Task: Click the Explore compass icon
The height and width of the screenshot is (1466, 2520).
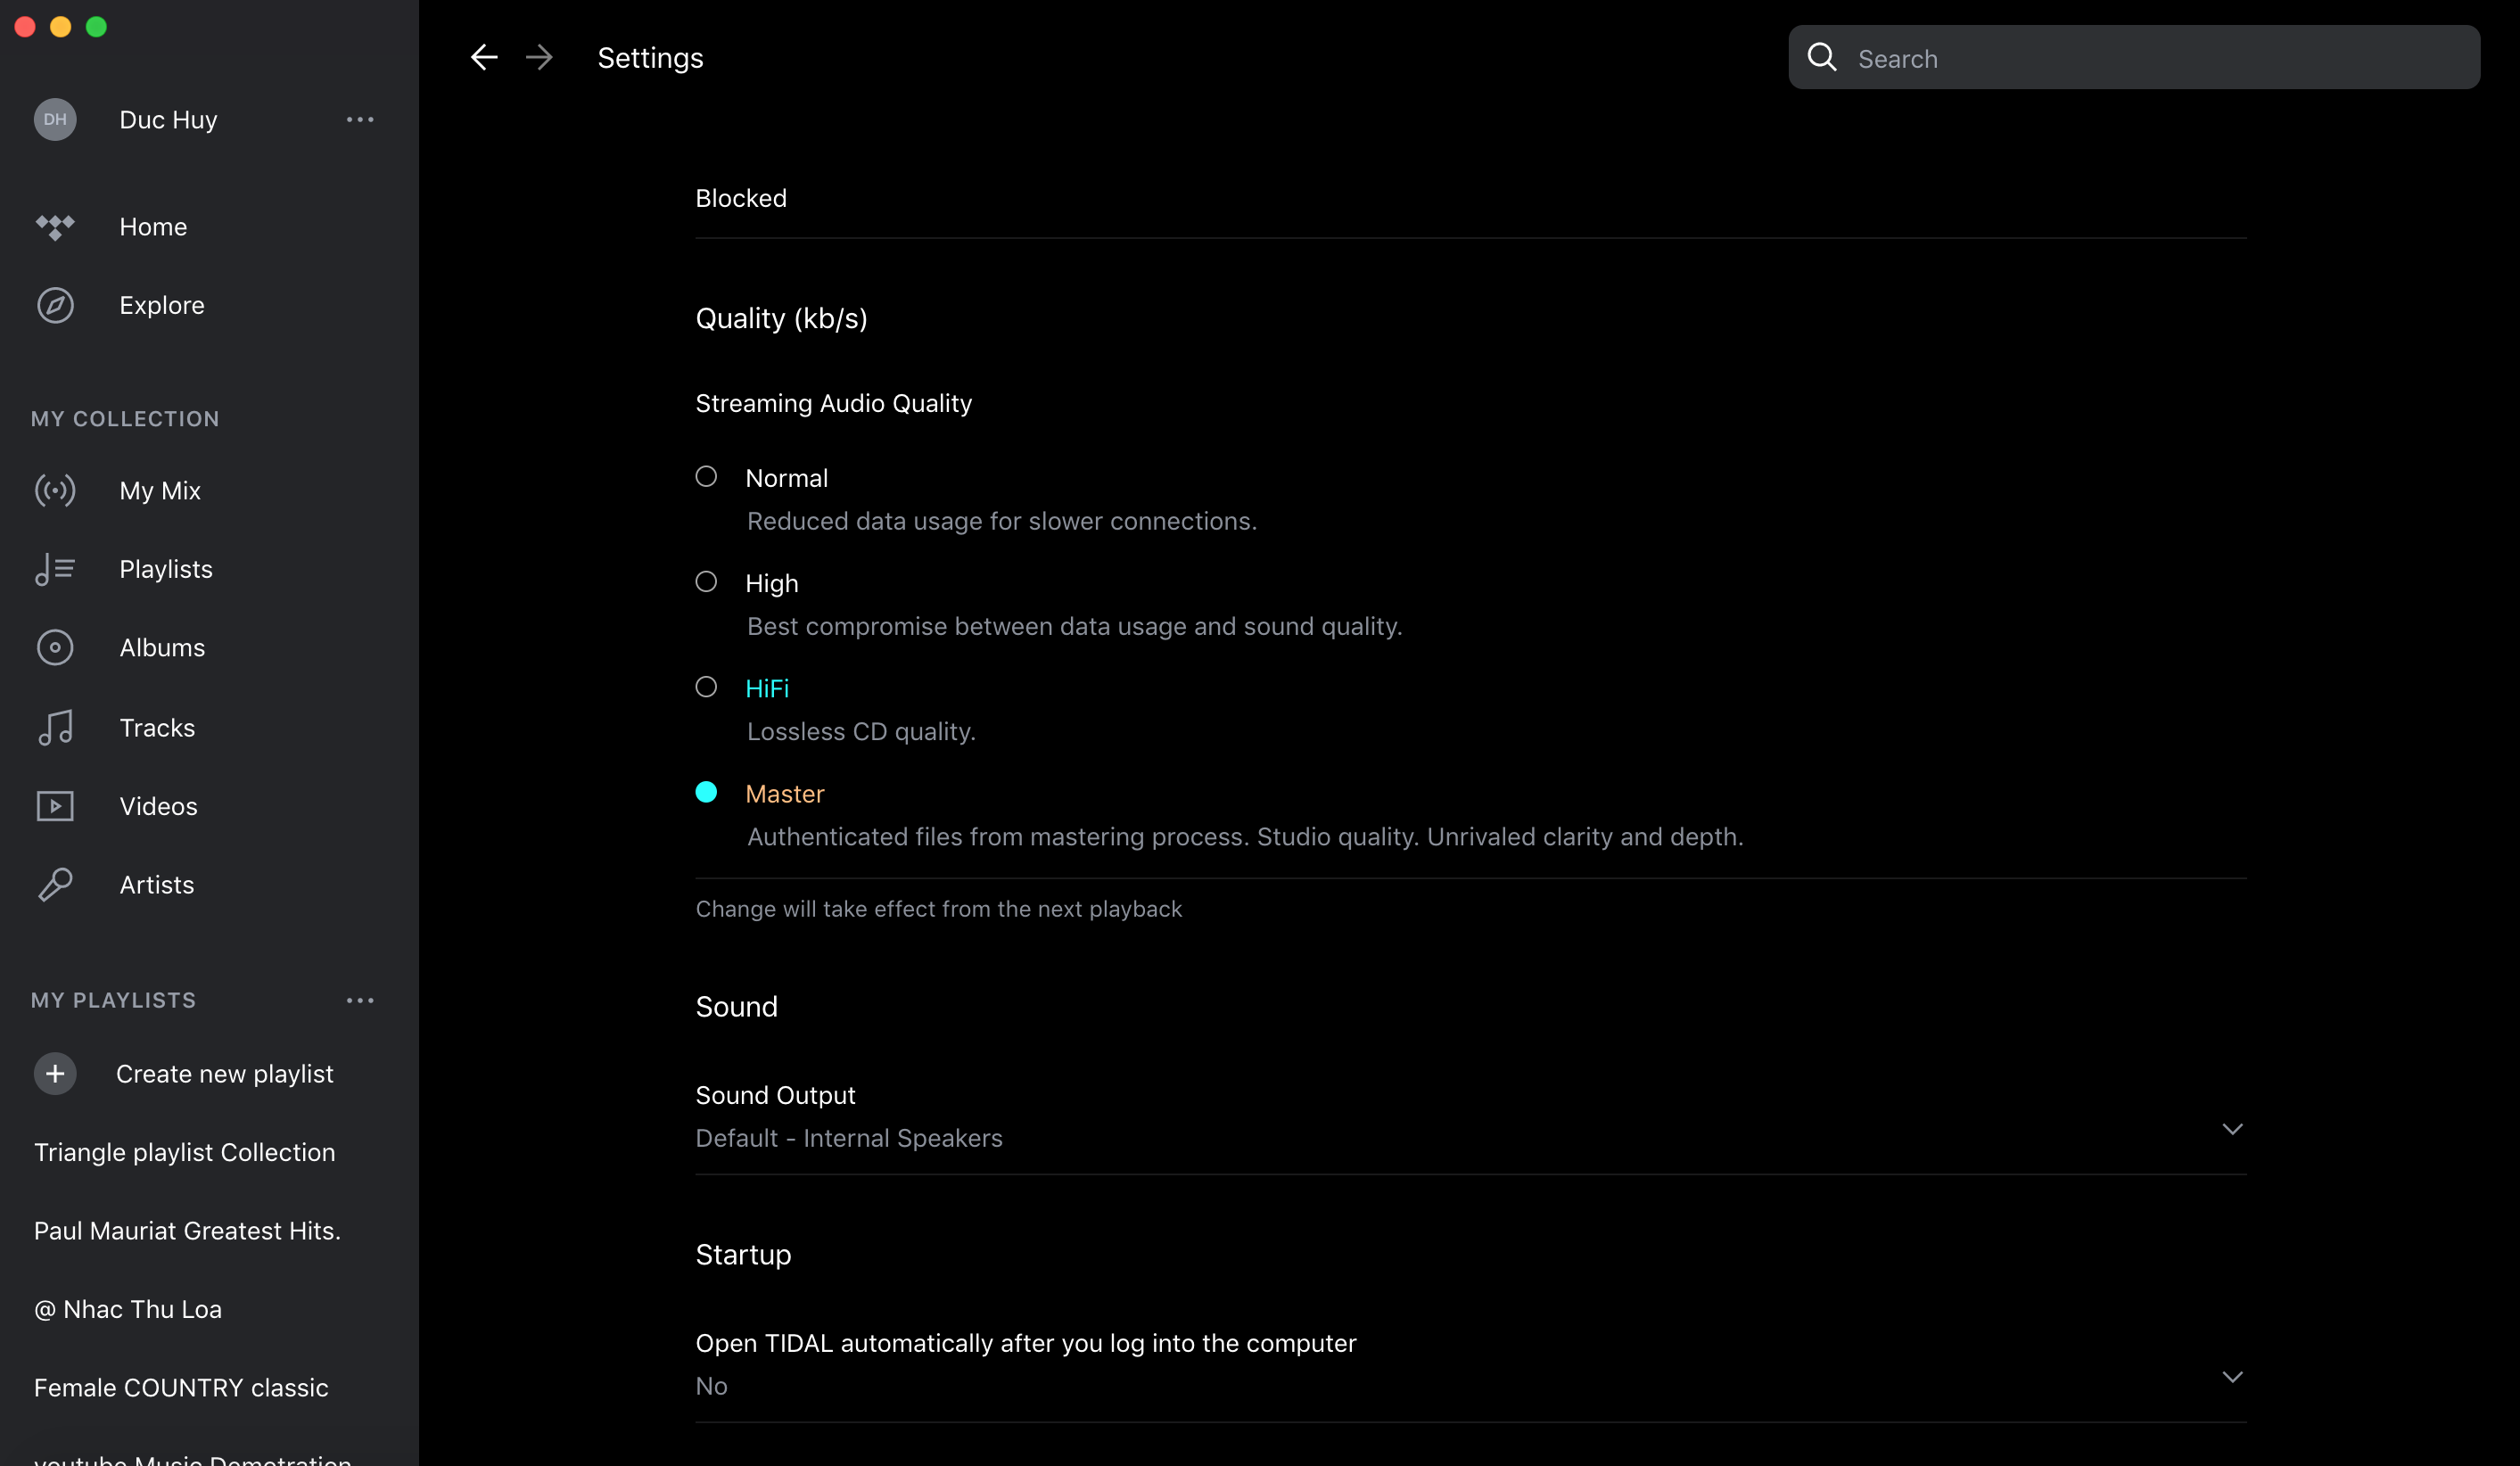Action: click(55, 305)
